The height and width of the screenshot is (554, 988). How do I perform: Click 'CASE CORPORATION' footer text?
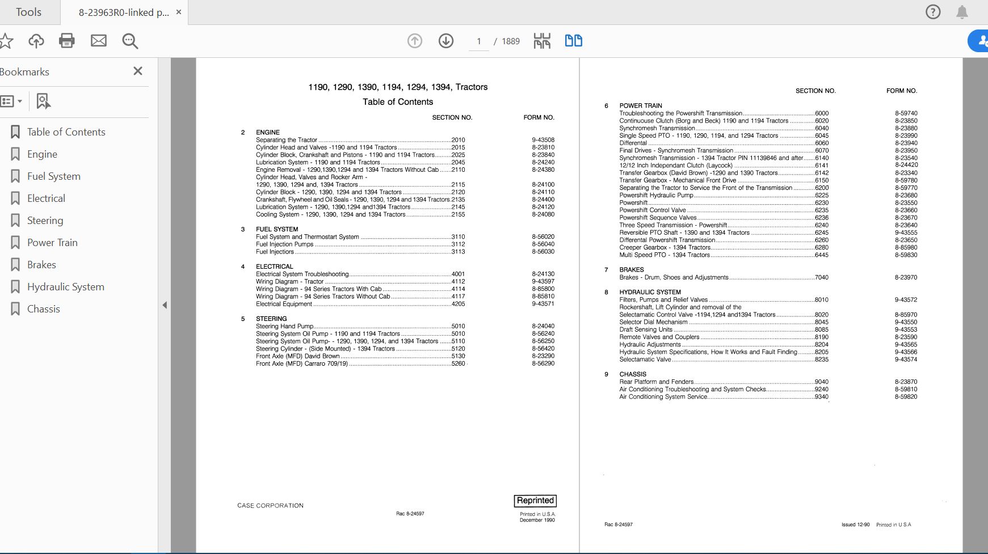tap(270, 505)
